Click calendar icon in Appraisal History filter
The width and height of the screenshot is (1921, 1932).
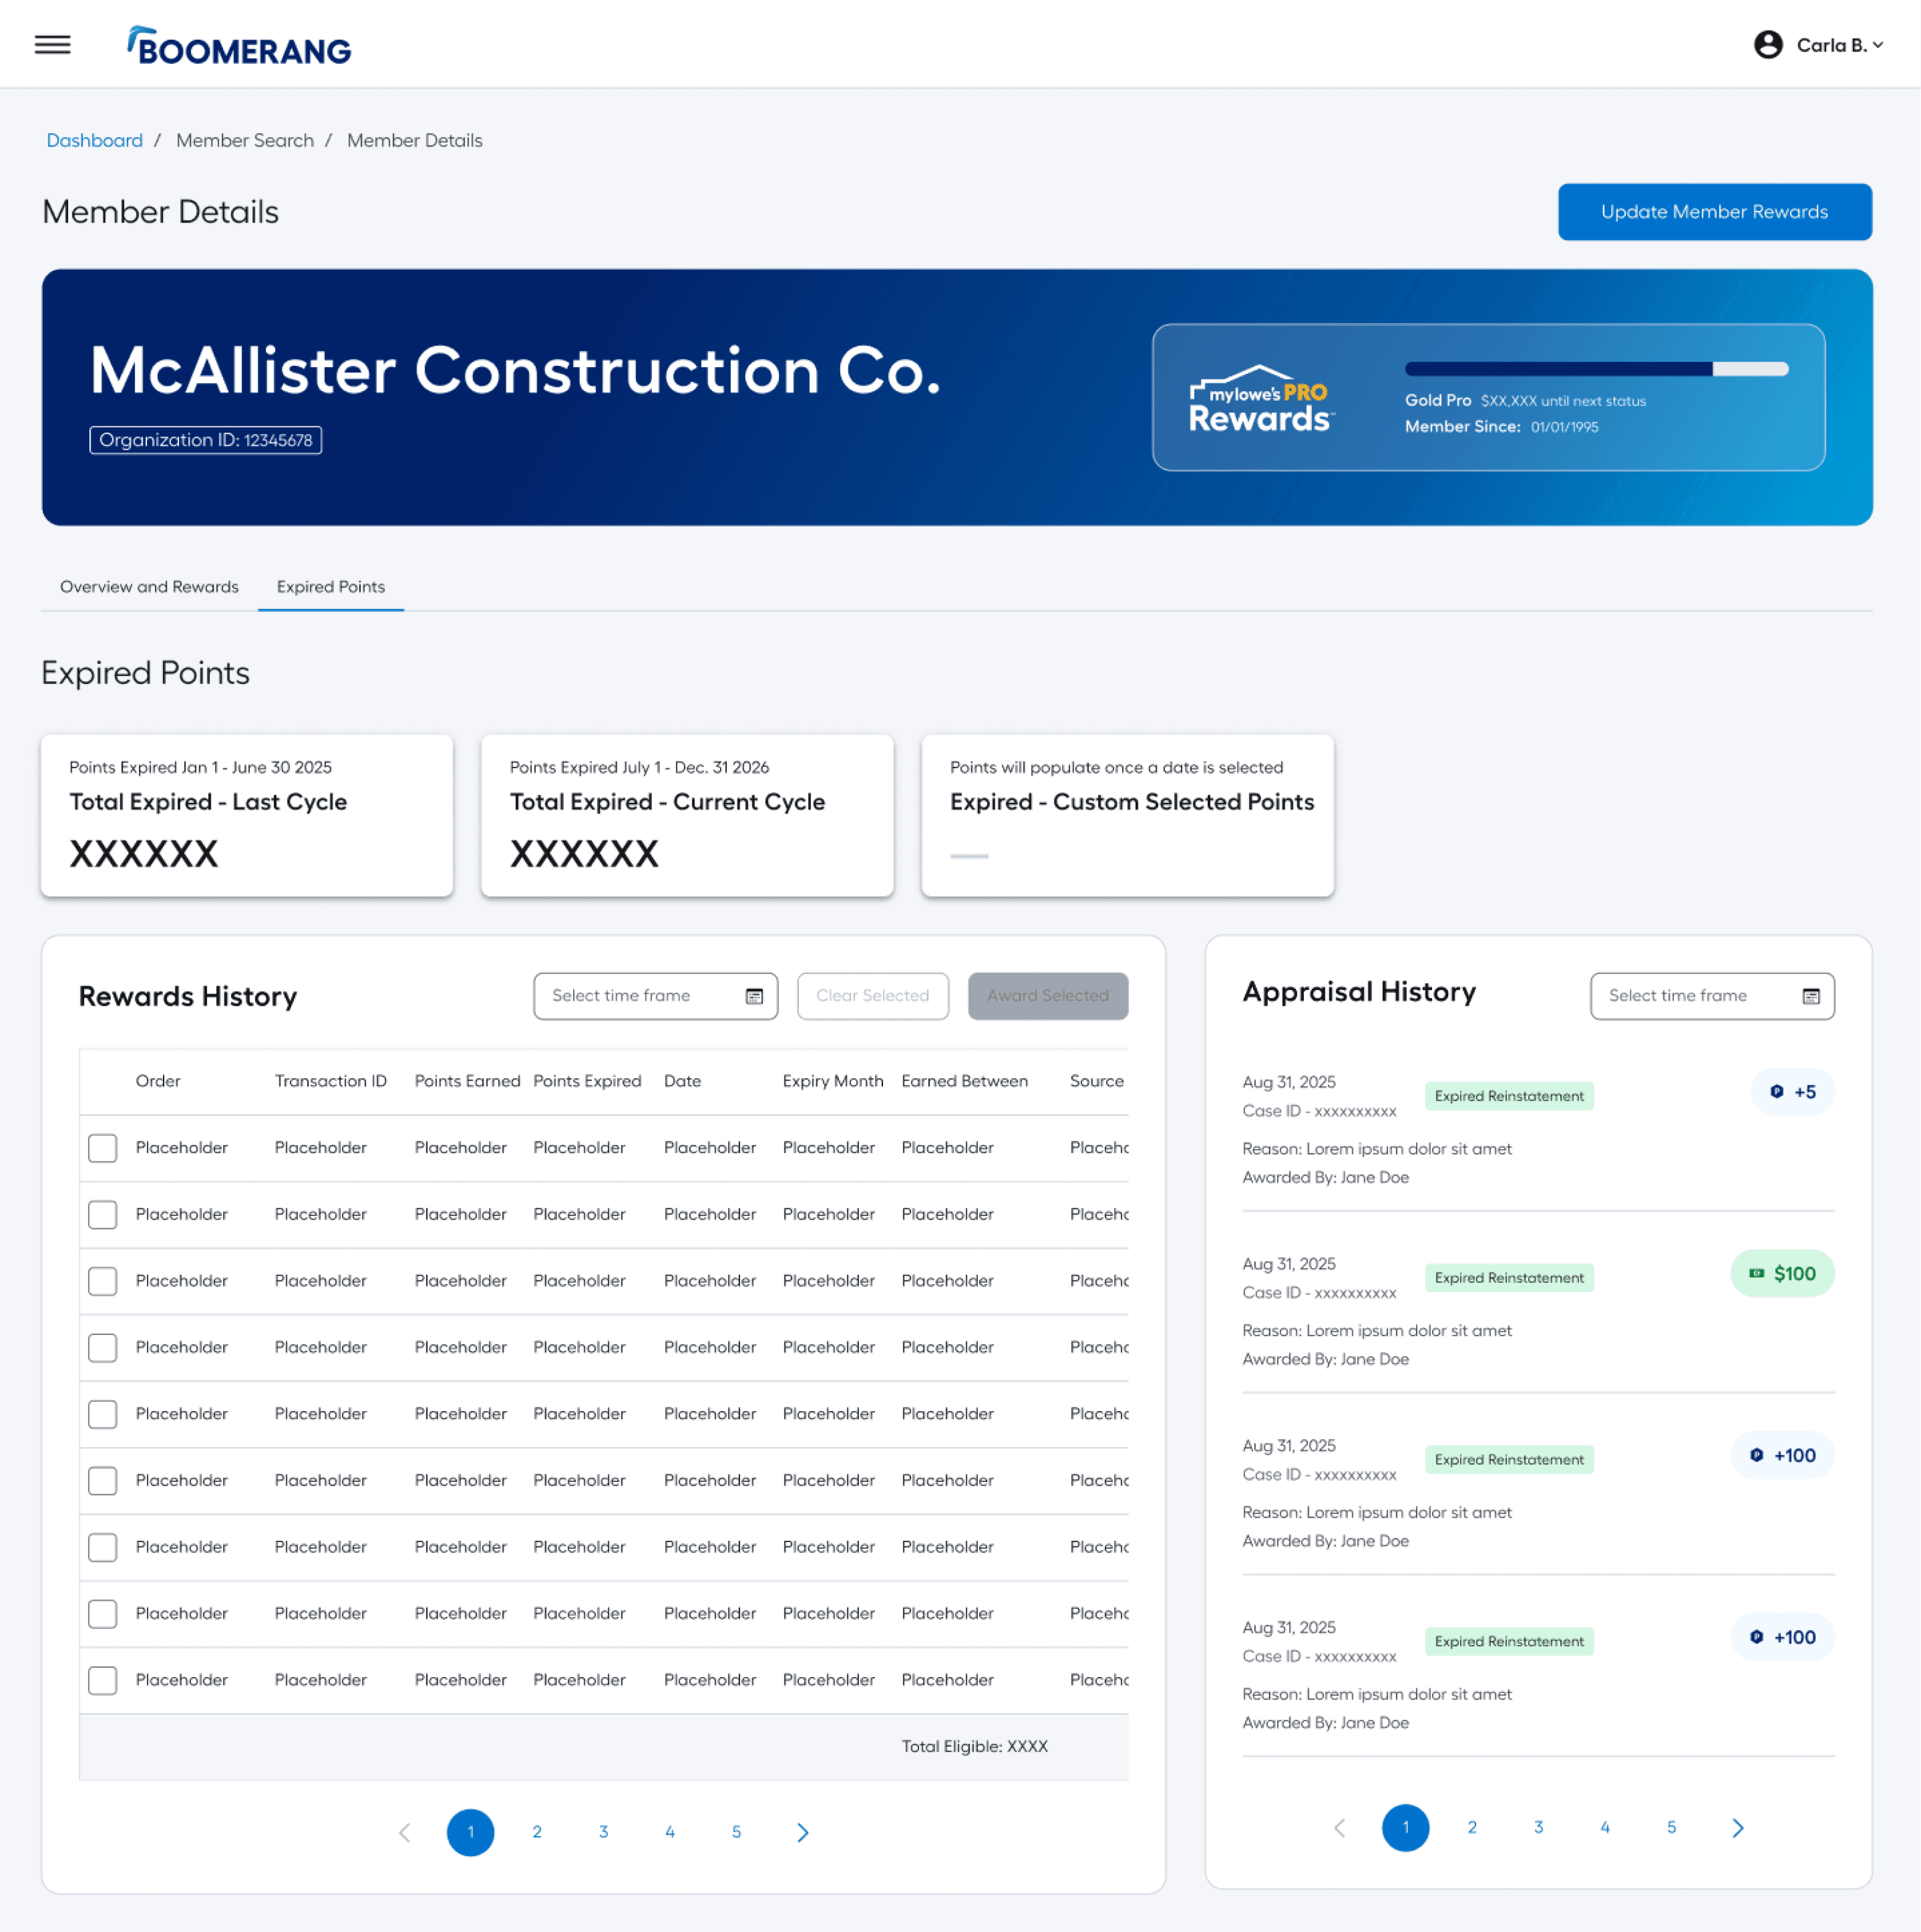pos(1810,996)
